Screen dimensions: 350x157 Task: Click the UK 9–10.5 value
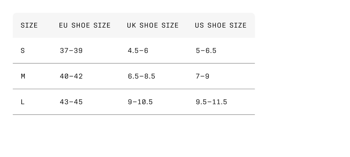point(140,102)
